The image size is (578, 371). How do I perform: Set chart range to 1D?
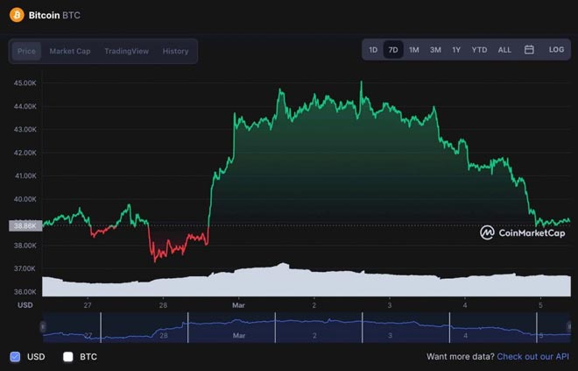[x=373, y=50]
